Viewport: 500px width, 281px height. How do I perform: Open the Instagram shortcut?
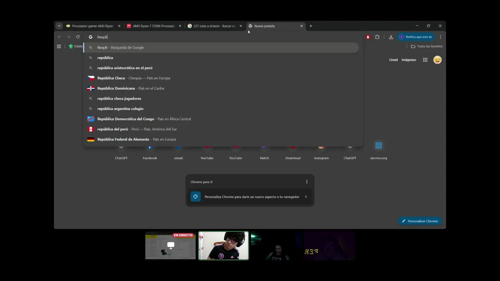(321, 152)
